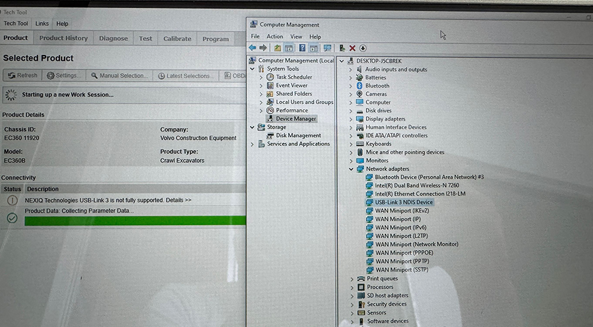
Task: Click the Task Scheduler clock icon
Action: 270,77
